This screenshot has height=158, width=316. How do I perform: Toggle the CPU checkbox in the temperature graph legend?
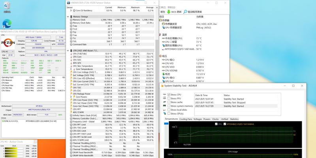(x=216, y=124)
